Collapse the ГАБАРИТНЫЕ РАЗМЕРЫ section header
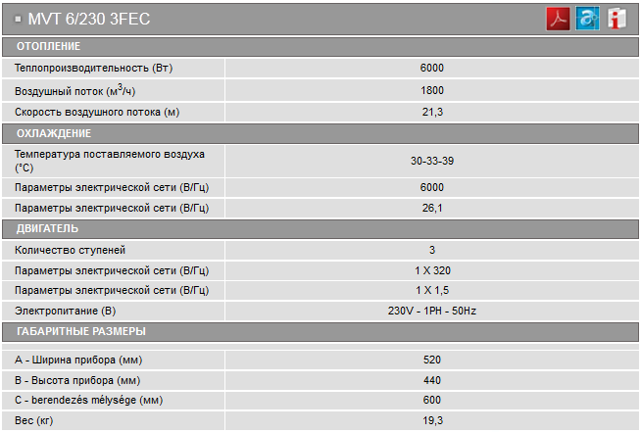Viewport: 641px width, 433px height. 320,332
